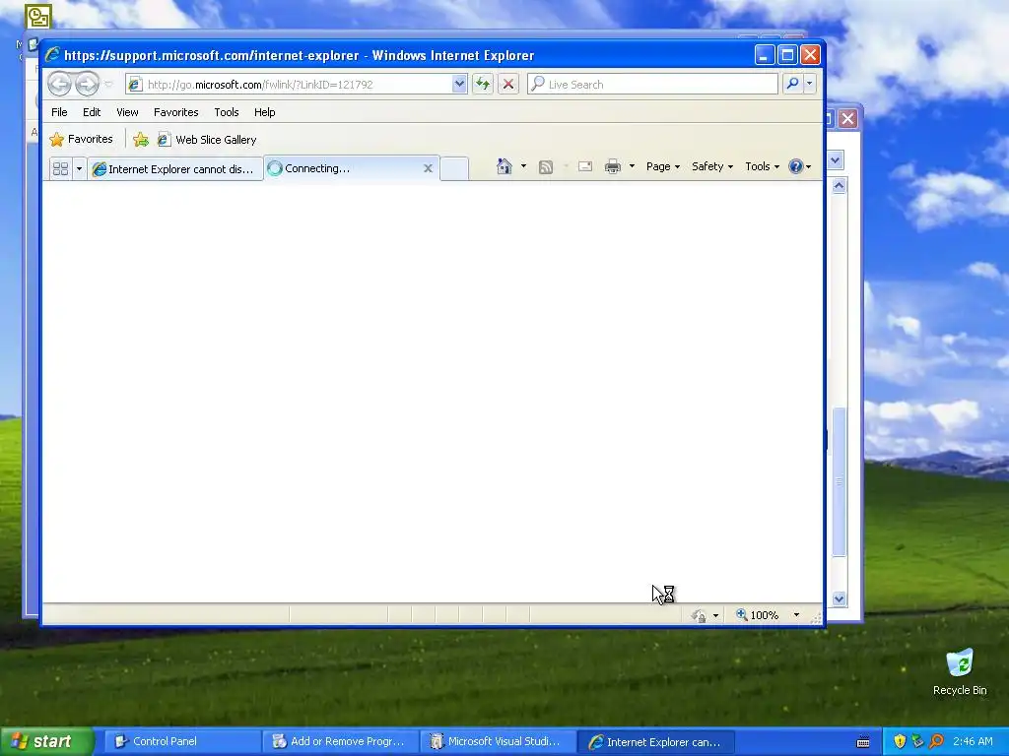Click the Home page icon

504,166
